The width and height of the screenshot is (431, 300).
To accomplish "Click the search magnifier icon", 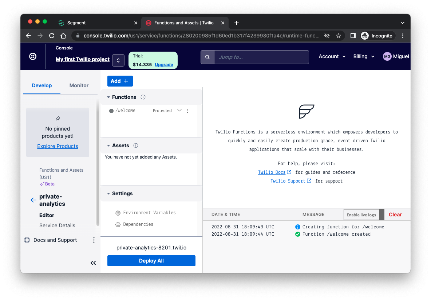I will pyautogui.click(x=207, y=57).
